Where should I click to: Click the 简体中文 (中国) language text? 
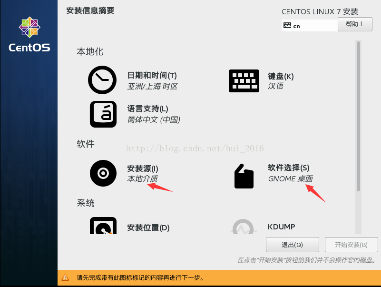(x=154, y=119)
